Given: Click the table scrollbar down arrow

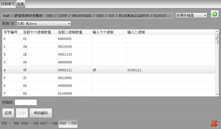Looking at the screenshot, I should click(x=217, y=95).
